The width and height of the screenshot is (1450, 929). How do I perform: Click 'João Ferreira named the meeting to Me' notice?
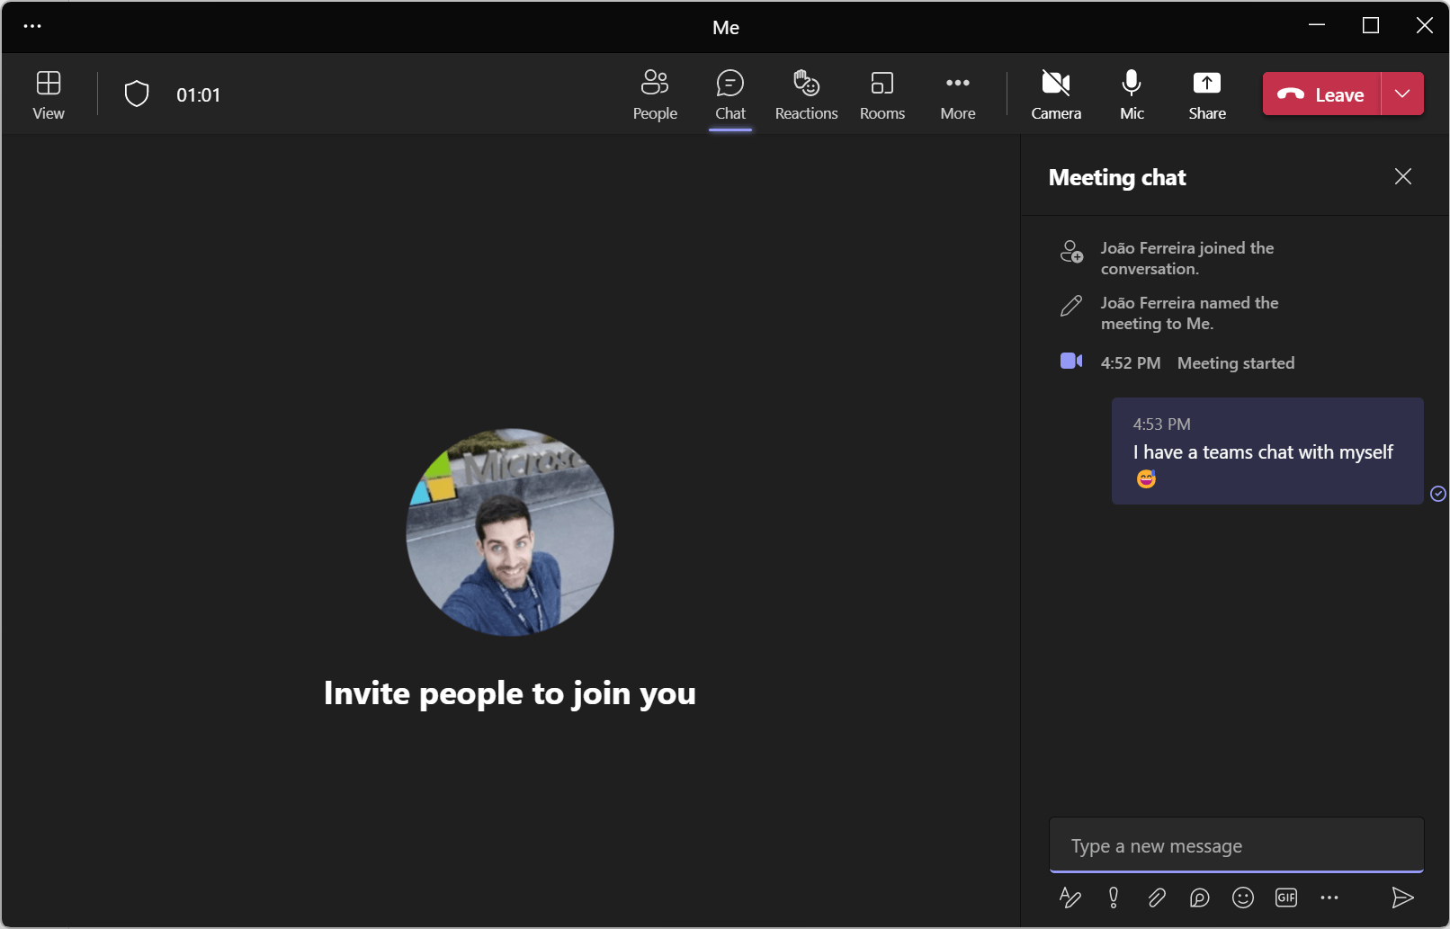pyautogui.click(x=1189, y=313)
